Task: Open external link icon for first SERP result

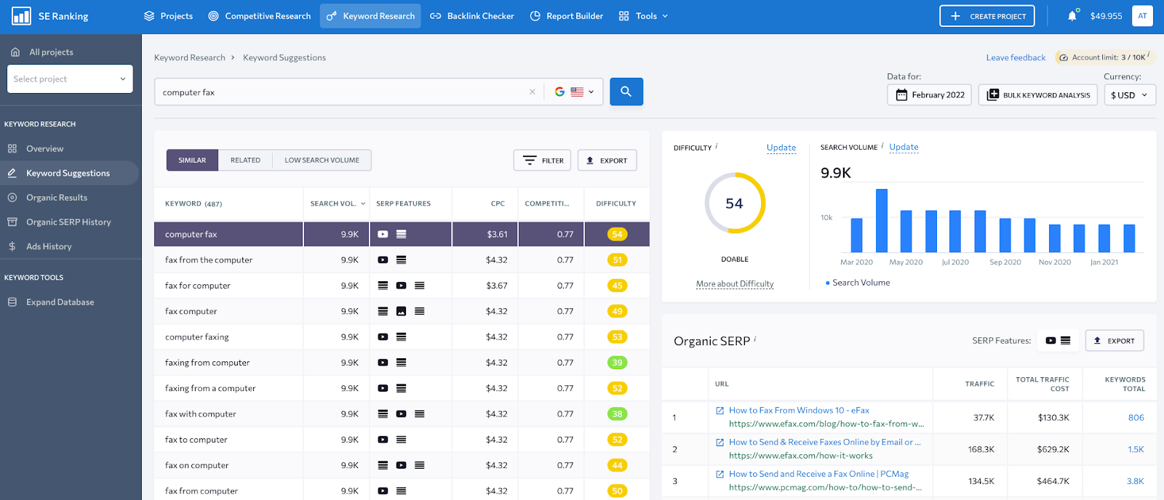Action: click(x=719, y=411)
